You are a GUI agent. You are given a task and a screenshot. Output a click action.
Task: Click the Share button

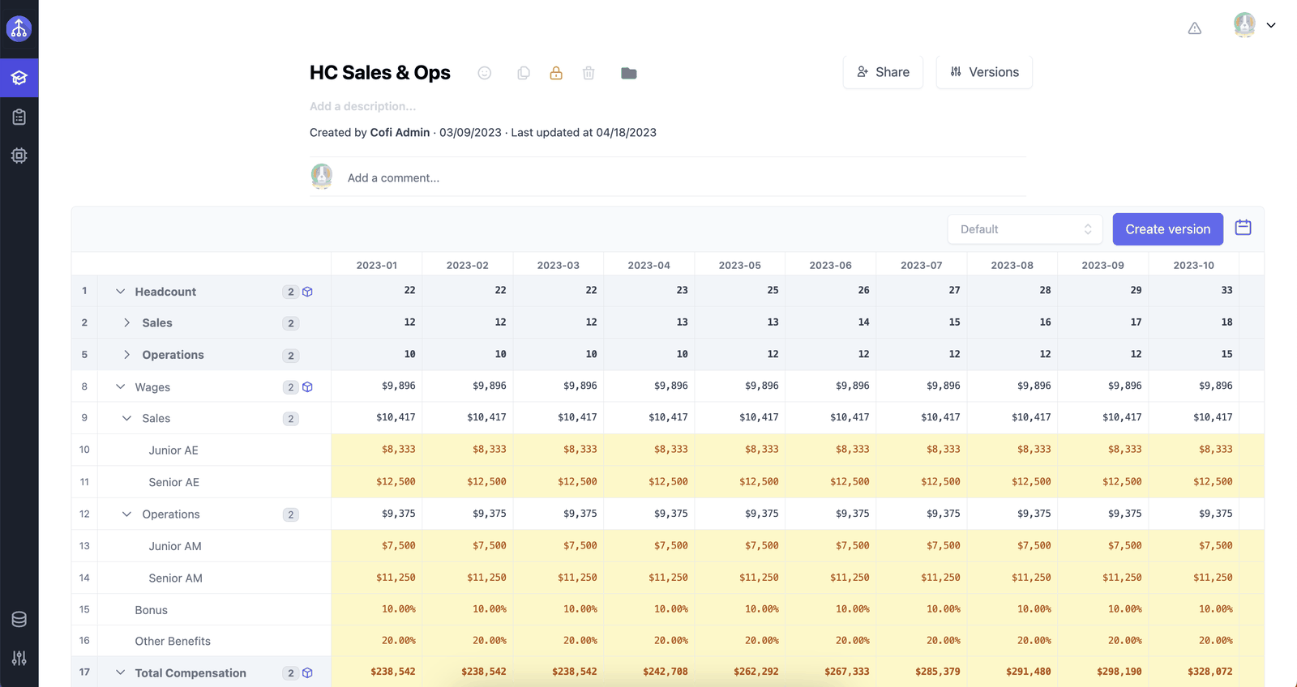pyautogui.click(x=883, y=72)
